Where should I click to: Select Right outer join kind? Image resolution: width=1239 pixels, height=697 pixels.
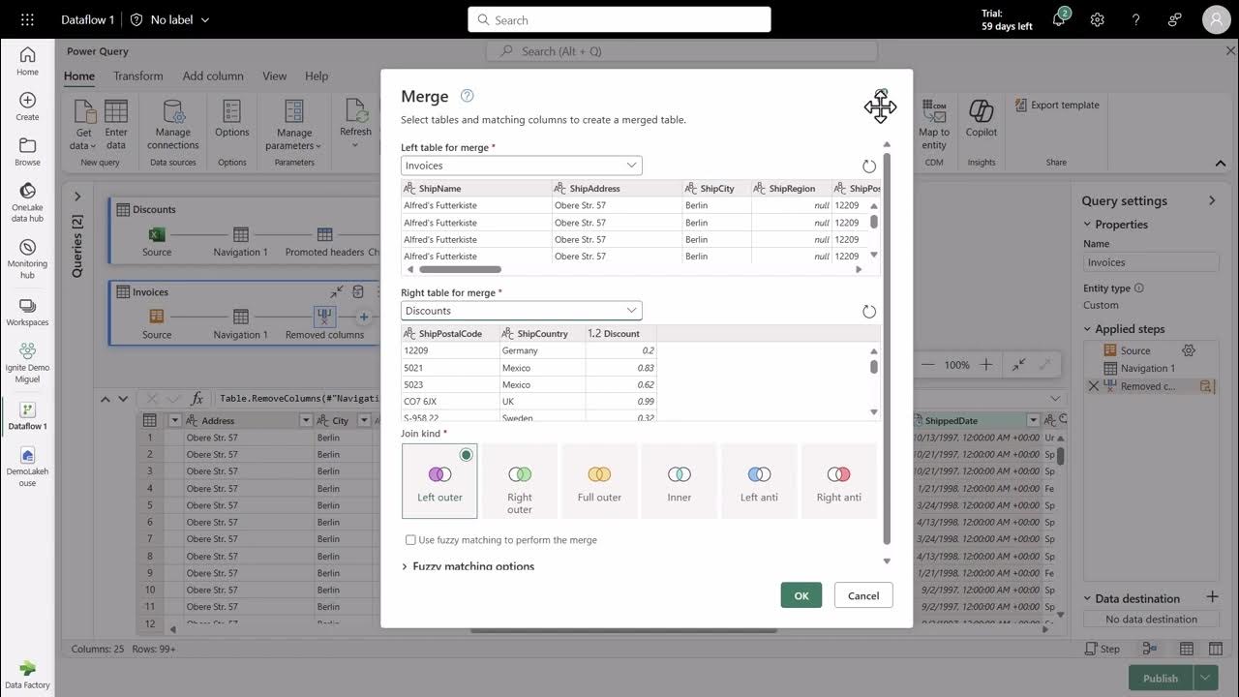(520, 481)
